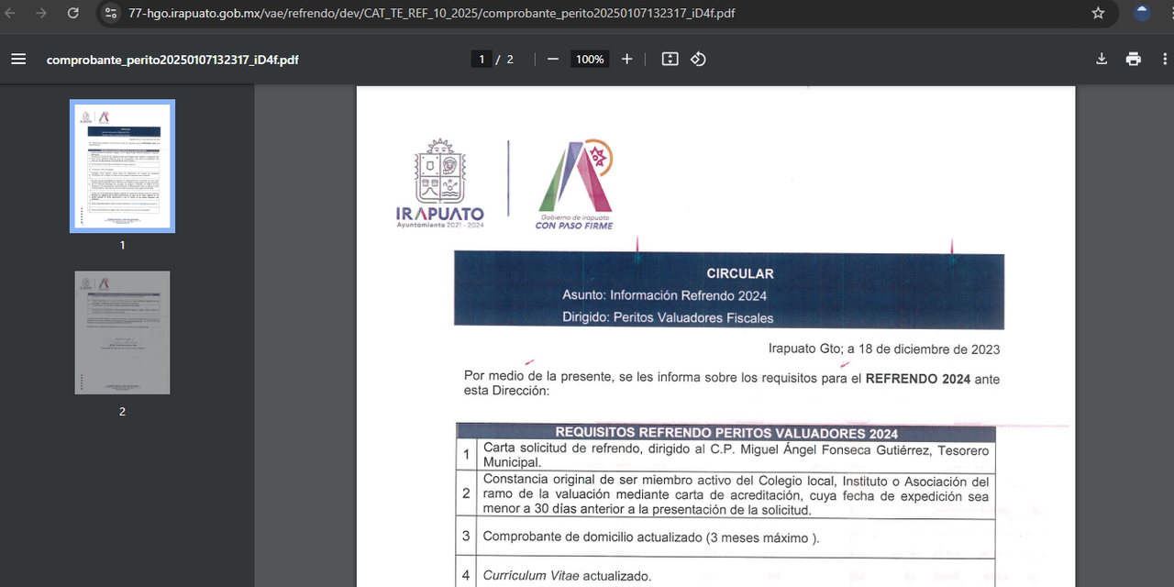Select page 2 thumbnail
This screenshot has height=587, width=1174.
coord(122,333)
